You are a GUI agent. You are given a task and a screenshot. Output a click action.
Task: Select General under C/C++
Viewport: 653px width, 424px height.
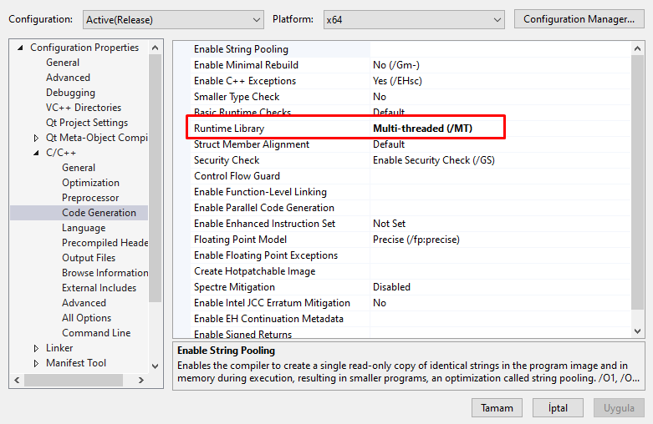click(79, 168)
